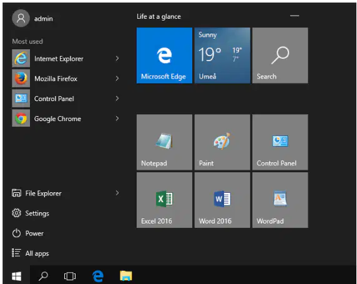Click the group options bar beside Life at a glance
The height and width of the screenshot is (284, 357).
(295, 16)
